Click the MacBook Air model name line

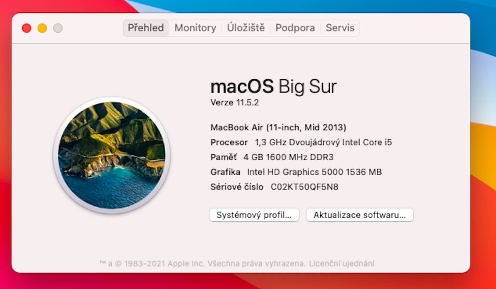click(278, 127)
